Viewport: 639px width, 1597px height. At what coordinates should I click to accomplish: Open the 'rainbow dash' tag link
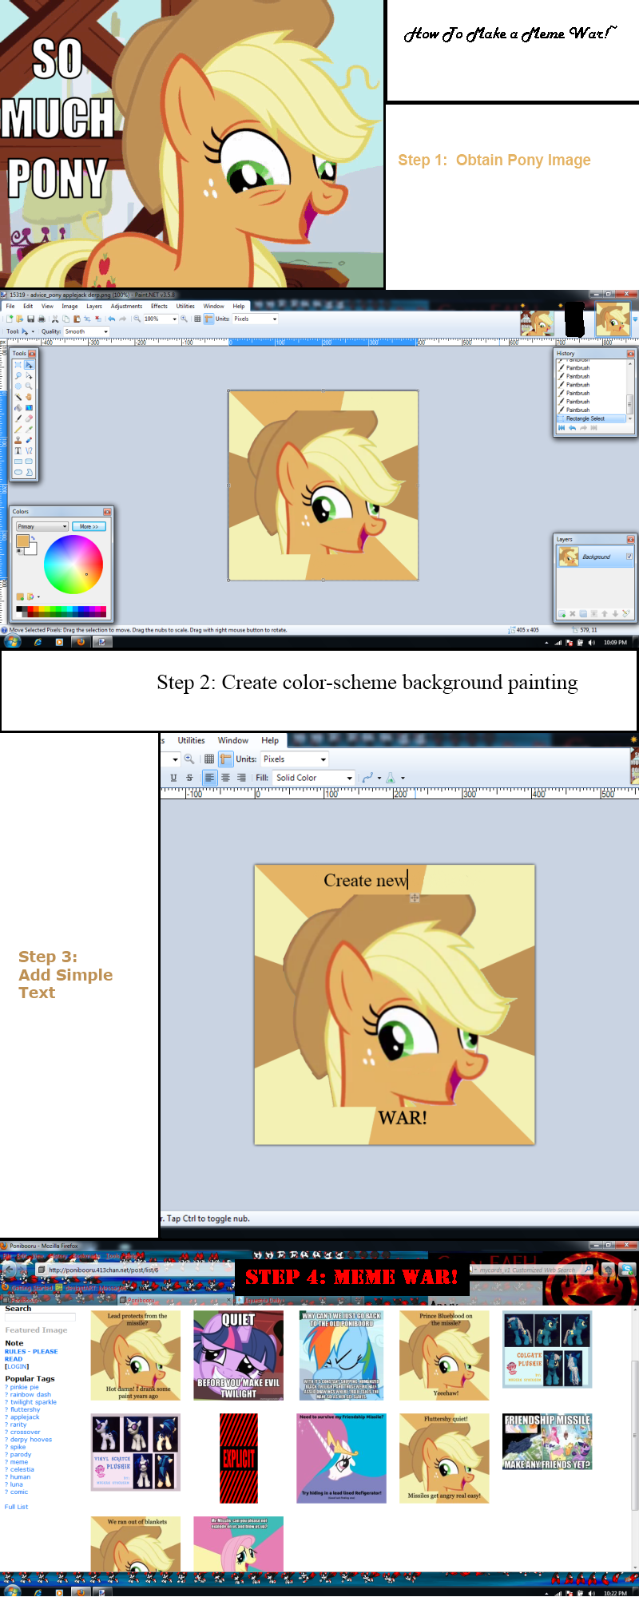pyautogui.click(x=30, y=1394)
